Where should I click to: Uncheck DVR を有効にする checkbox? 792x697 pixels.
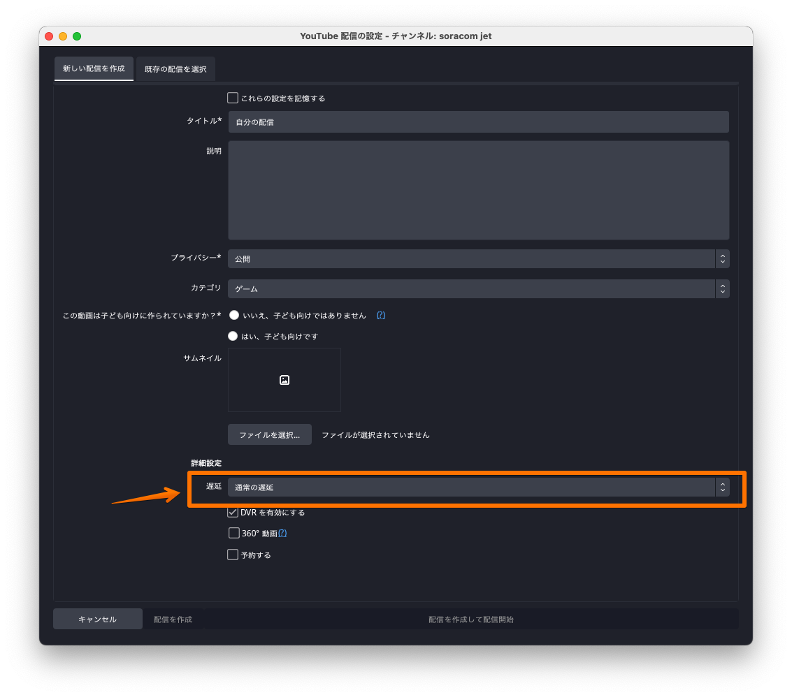click(233, 513)
